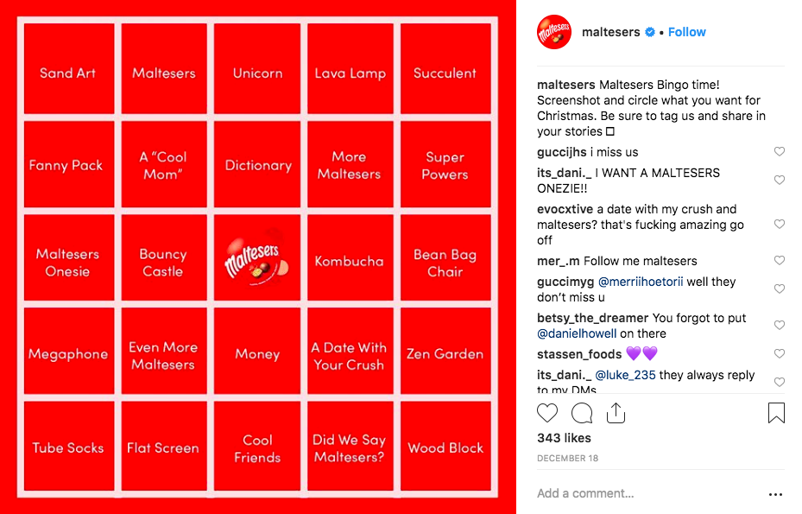Like its_dani._'s Maltesers onezie comment
Viewport: 802px width, 514px height.
(x=780, y=181)
